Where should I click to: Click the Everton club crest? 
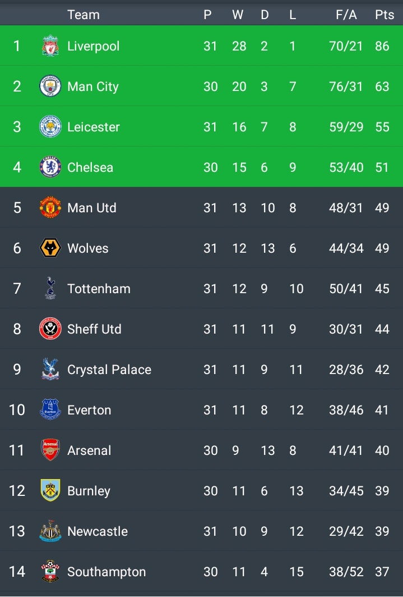click(50, 410)
